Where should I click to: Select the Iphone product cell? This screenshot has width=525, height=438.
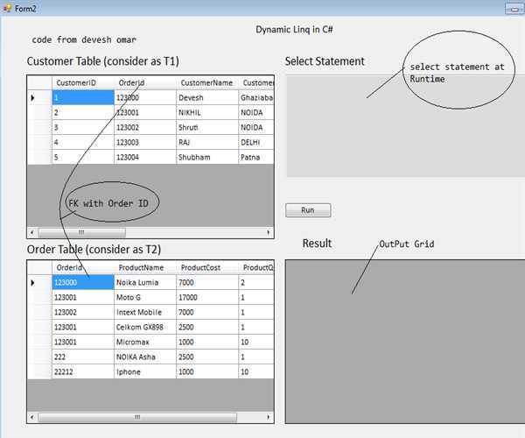[144, 371]
